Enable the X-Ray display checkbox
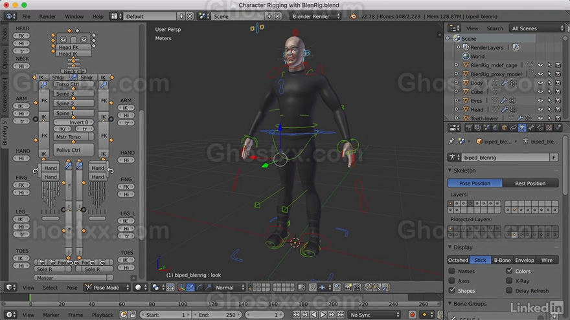Image resolution: width=570 pixels, height=320 pixels. [x=509, y=281]
